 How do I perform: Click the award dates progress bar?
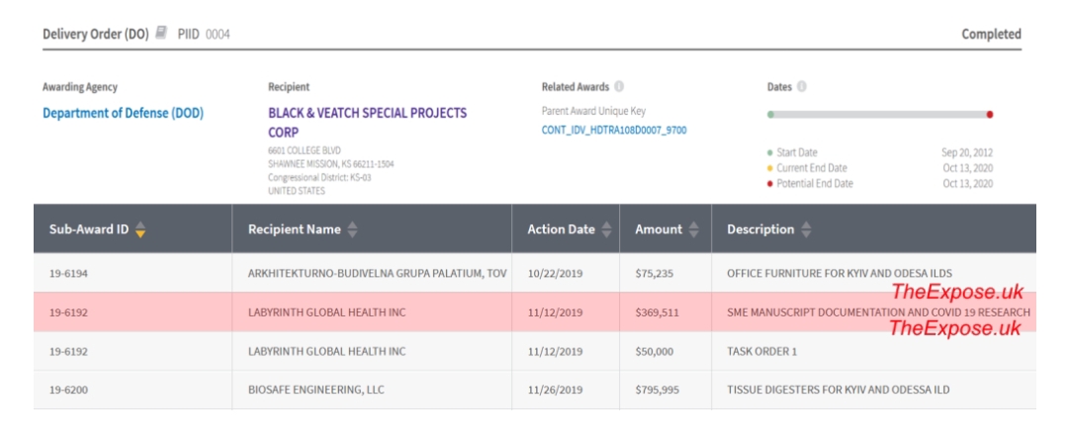(x=880, y=115)
